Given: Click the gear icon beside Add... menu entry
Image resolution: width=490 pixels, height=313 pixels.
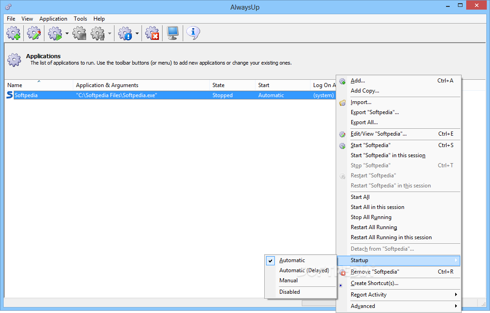Looking at the screenshot, I should pyautogui.click(x=343, y=81).
